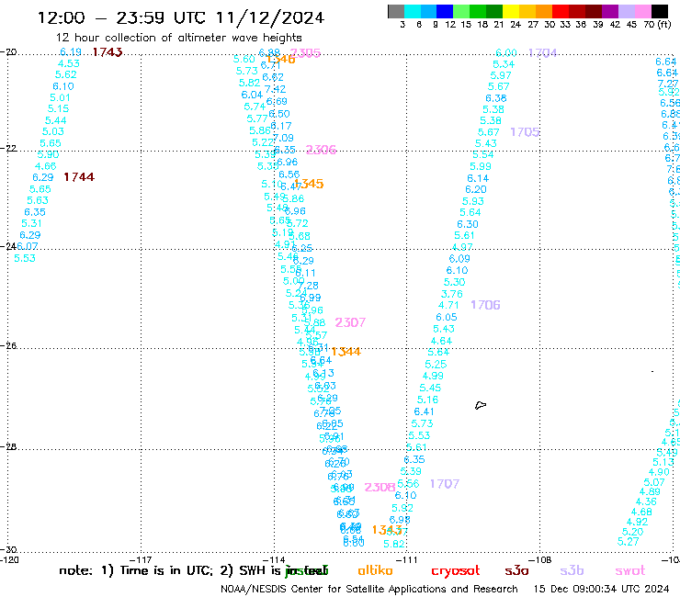Click the s3b track time label 1704
The image size is (680, 597).
542,53
